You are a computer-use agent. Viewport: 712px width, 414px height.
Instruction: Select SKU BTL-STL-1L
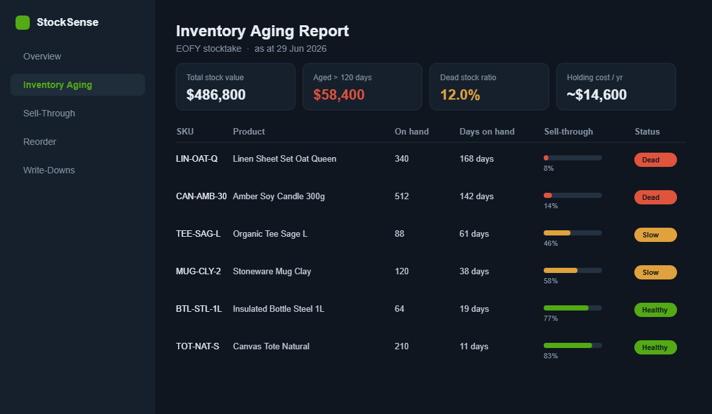point(199,309)
